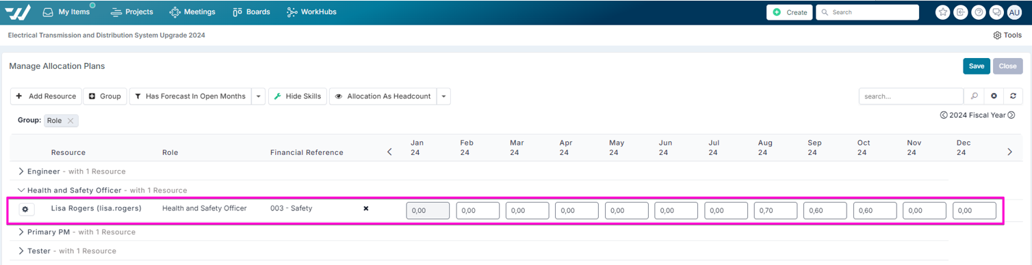
Task: Open the Tools gear menu
Action: (1007, 35)
